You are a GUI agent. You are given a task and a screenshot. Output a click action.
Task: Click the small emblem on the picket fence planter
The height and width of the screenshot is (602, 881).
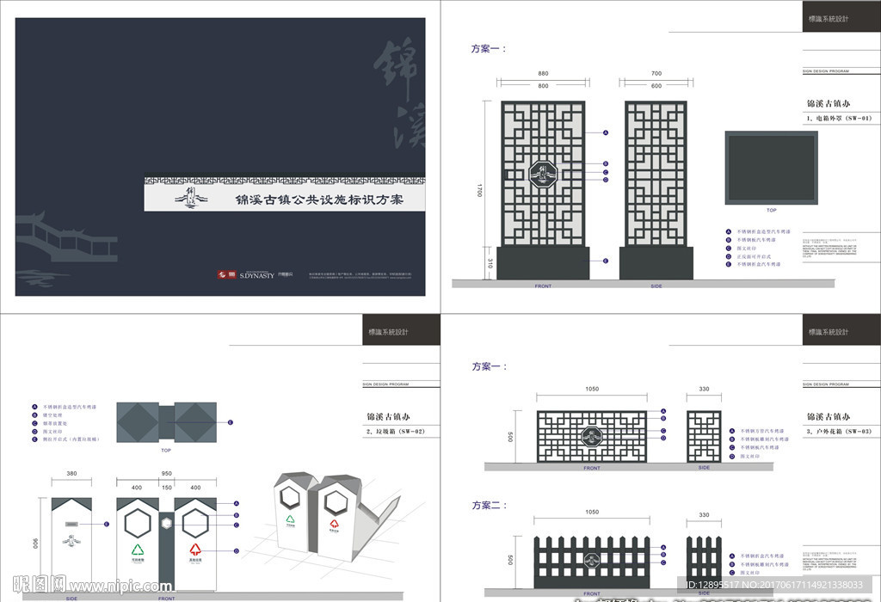591,560
